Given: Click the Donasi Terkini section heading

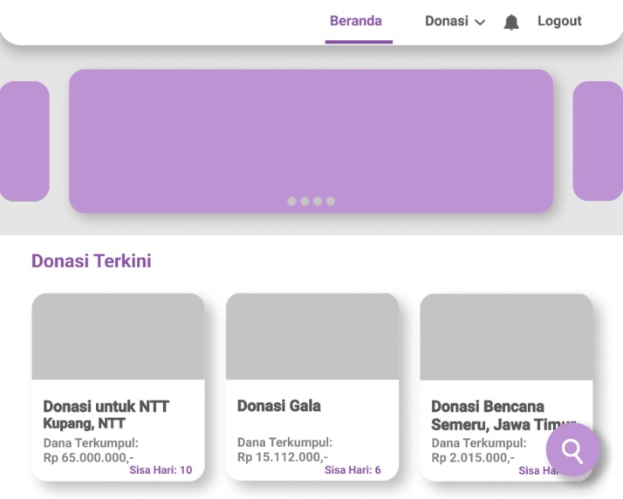Looking at the screenshot, I should (x=92, y=261).
